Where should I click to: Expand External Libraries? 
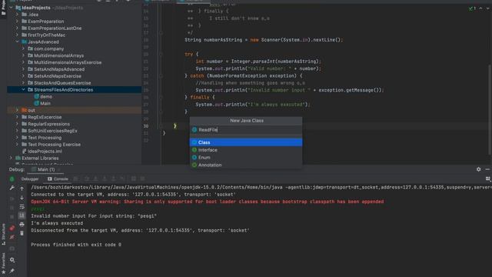12,158
